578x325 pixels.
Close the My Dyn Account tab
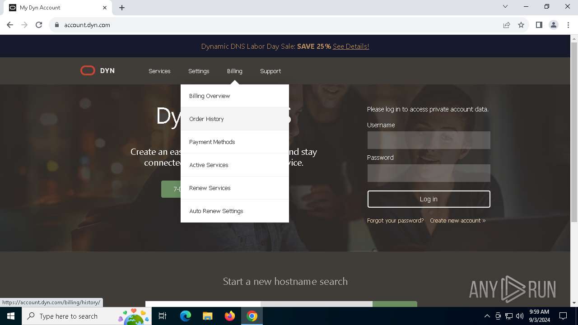pos(105,8)
